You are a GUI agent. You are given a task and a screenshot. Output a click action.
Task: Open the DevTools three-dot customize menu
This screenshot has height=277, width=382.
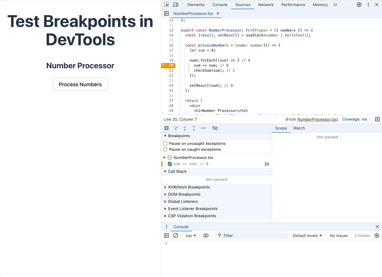click(368, 5)
